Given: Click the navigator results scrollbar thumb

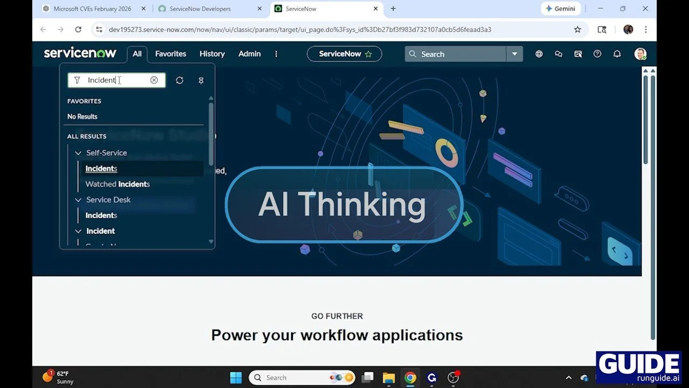Looking at the screenshot, I should pyautogui.click(x=211, y=134).
